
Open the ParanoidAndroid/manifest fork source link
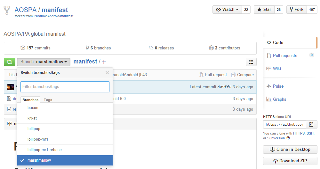pos(53,16)
